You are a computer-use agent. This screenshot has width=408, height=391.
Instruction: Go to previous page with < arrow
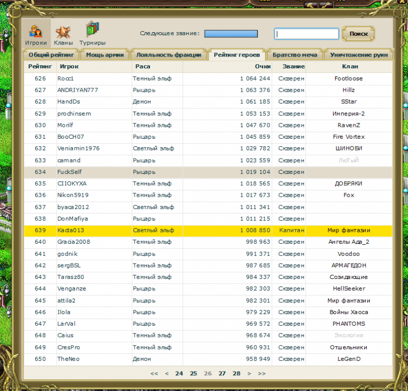[166, 373]
